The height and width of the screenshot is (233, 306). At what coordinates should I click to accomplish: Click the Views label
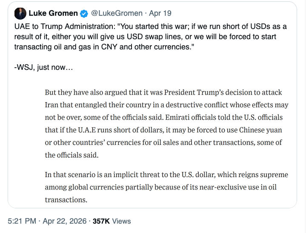point(122,221)
